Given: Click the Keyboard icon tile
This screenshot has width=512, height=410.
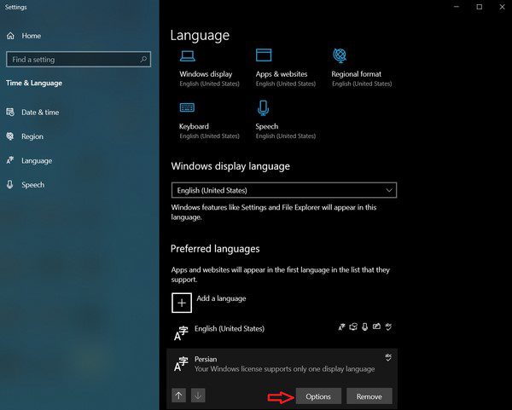Looking at the screenshot, I should click(x=187, y=107).
